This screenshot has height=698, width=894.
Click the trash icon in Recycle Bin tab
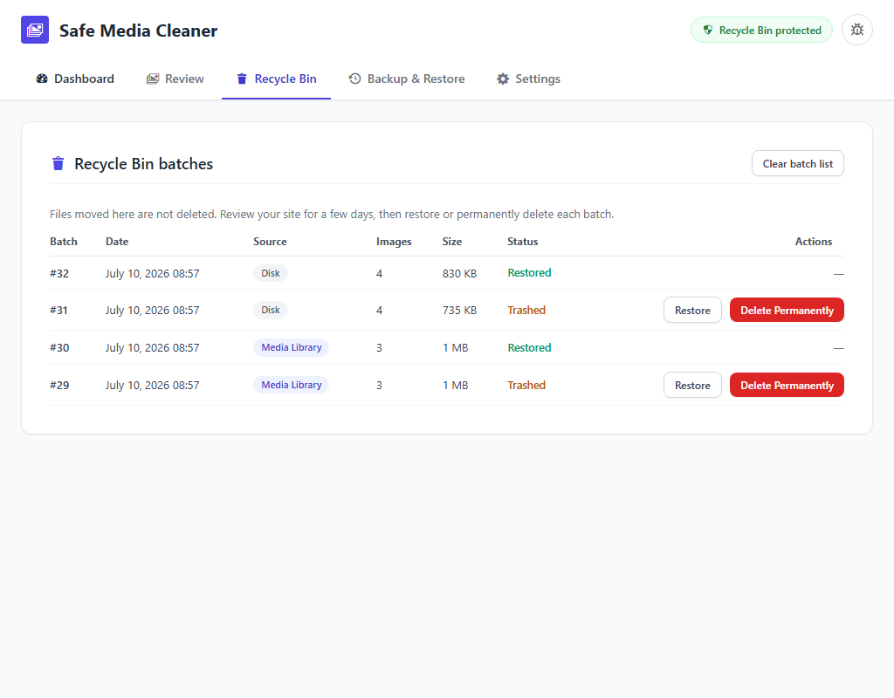click(242, 79)
